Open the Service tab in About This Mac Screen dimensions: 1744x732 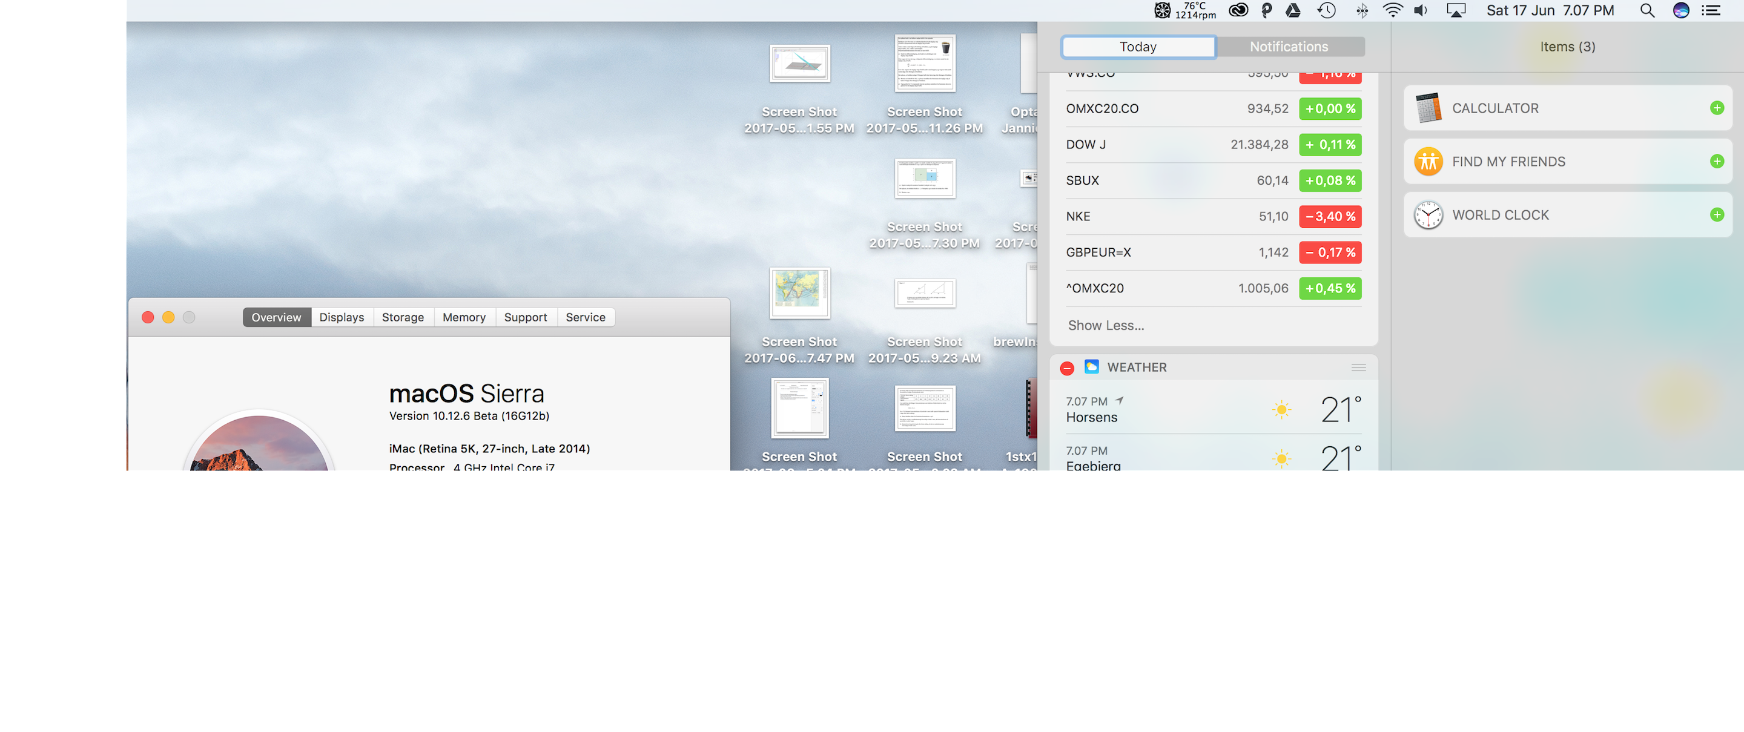[586, 317]
